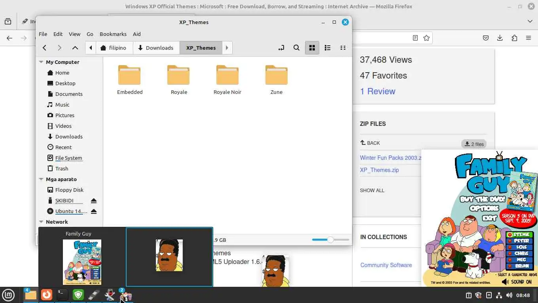538x303 pixels.
Task: Open Firefox Downloads panel
Action: [x=500, y=38]
